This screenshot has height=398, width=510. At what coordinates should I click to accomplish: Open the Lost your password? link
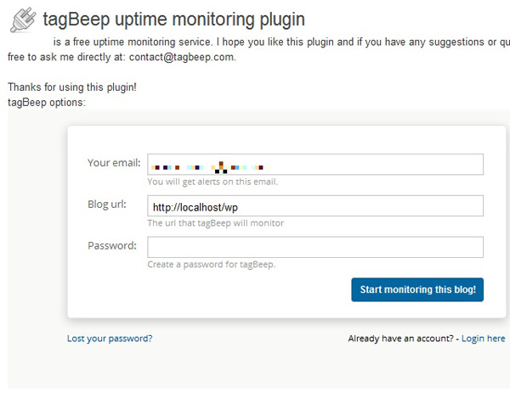[x=110, y=339]
